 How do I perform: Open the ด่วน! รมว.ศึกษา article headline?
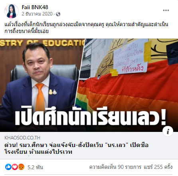pos(76,148)
